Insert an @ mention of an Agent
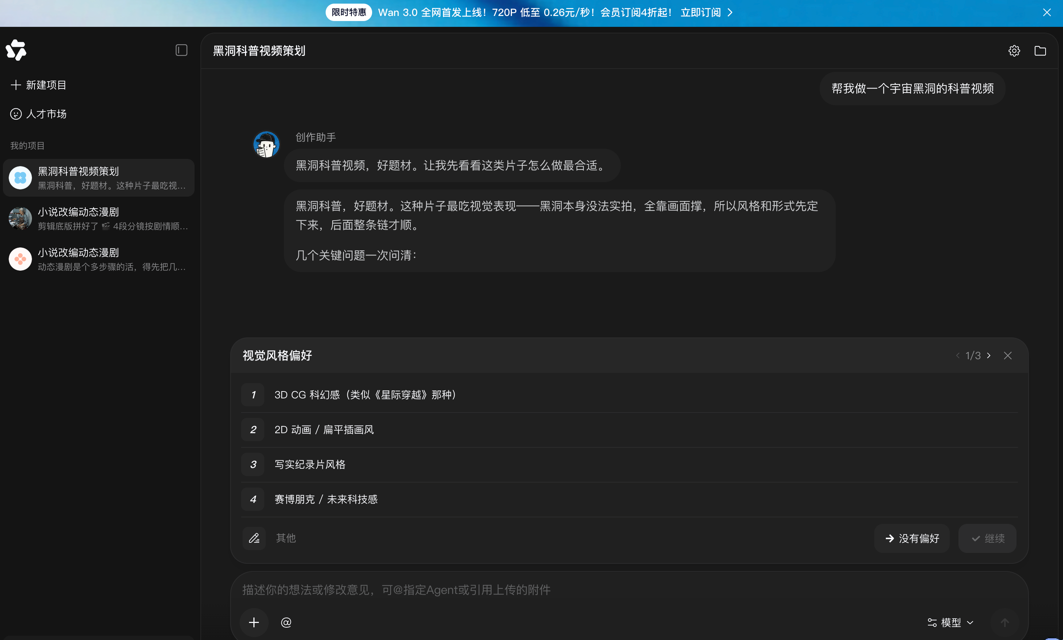Image resolution: width=1063 pixels, height=640 pixels. (286, 622)
